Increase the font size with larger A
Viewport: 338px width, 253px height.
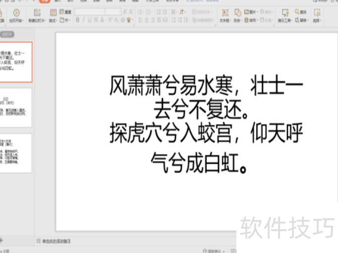click(x=125, y=11)
